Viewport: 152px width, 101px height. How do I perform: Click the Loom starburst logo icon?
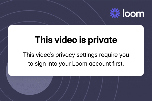115,13
